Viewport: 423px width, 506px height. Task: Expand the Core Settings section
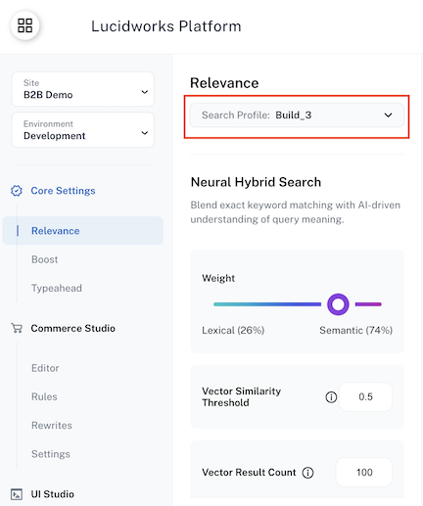point(63,191)
